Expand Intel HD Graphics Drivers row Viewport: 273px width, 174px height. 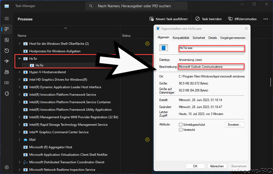coord(20,80)
